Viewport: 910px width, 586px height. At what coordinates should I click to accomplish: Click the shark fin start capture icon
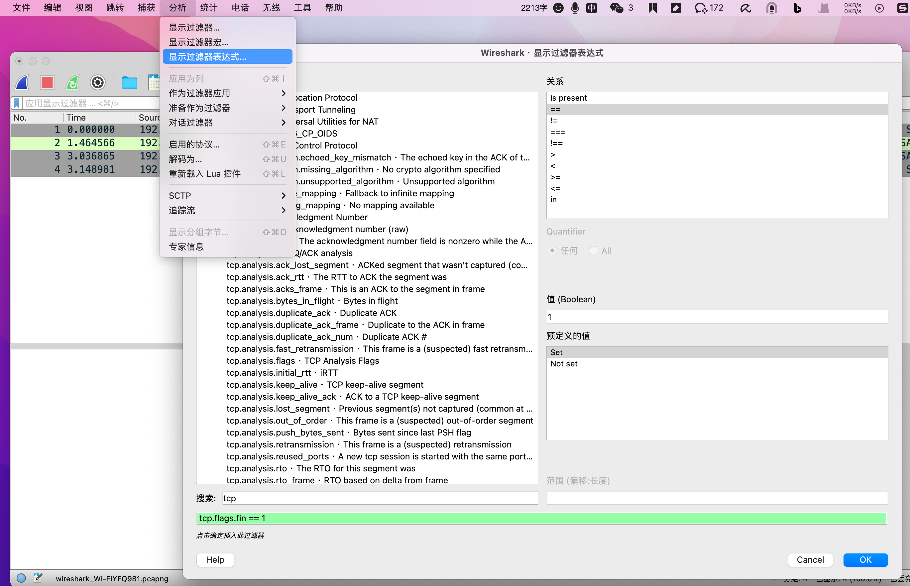(x=22, y=83)
